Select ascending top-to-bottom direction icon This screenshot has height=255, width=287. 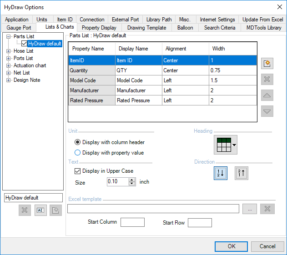(x=221, y=173)
